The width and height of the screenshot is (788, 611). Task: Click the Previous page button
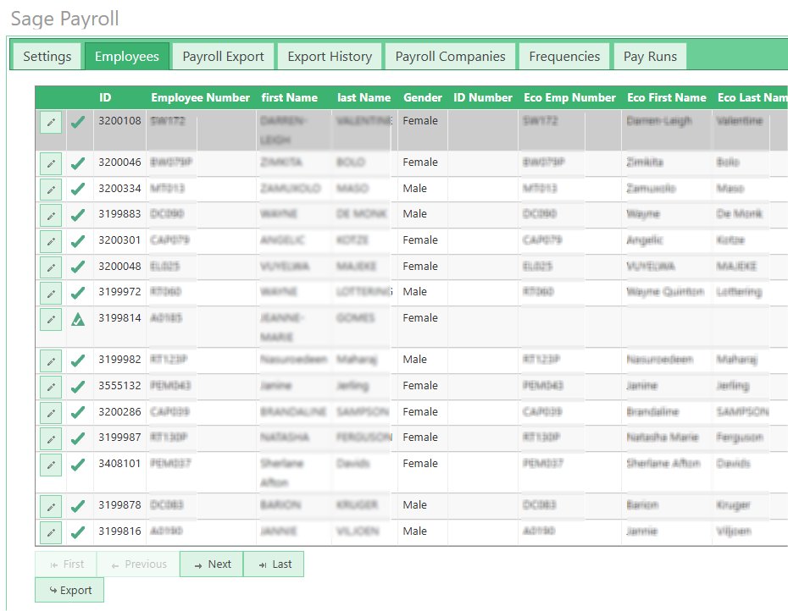point(138,564)
